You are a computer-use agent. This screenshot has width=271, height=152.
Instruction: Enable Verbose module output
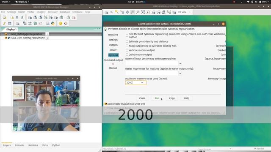click(127, 50)
